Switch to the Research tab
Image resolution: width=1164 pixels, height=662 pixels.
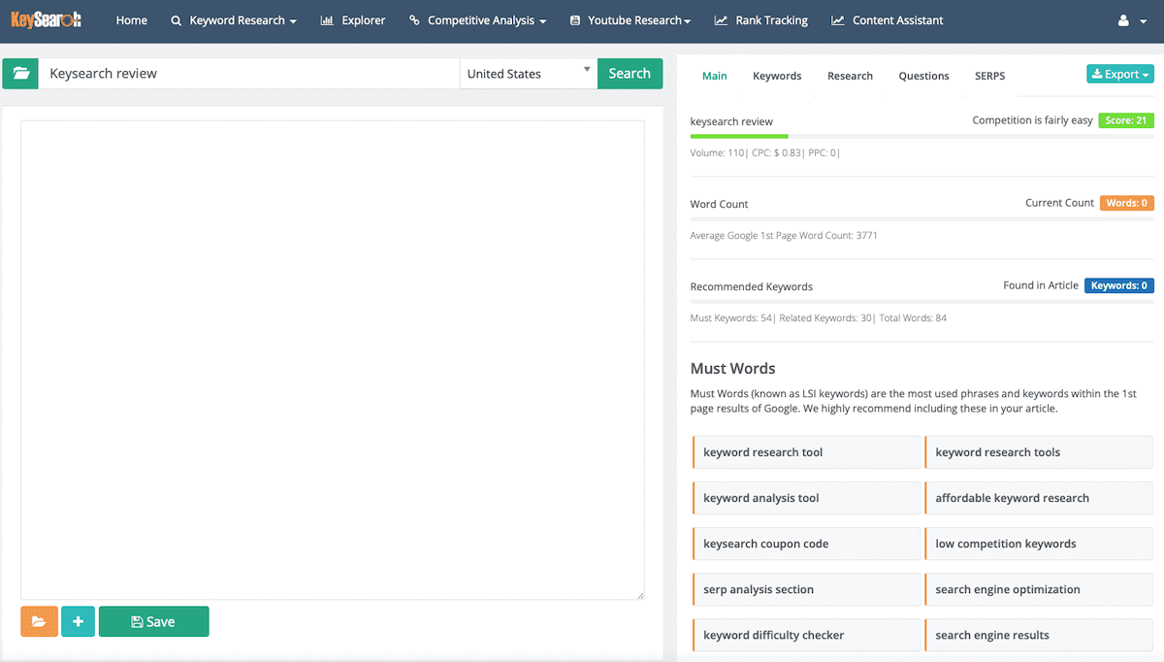click(850, 76)
